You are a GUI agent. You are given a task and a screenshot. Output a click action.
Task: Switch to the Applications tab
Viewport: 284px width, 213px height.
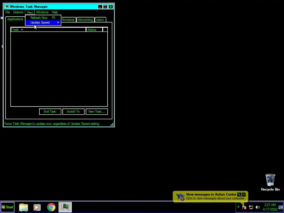coord(15,19)
